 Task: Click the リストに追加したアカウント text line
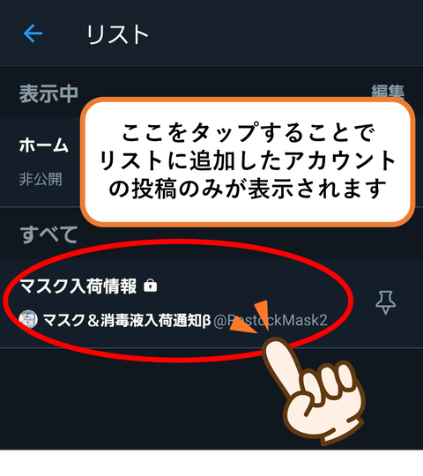248,160
